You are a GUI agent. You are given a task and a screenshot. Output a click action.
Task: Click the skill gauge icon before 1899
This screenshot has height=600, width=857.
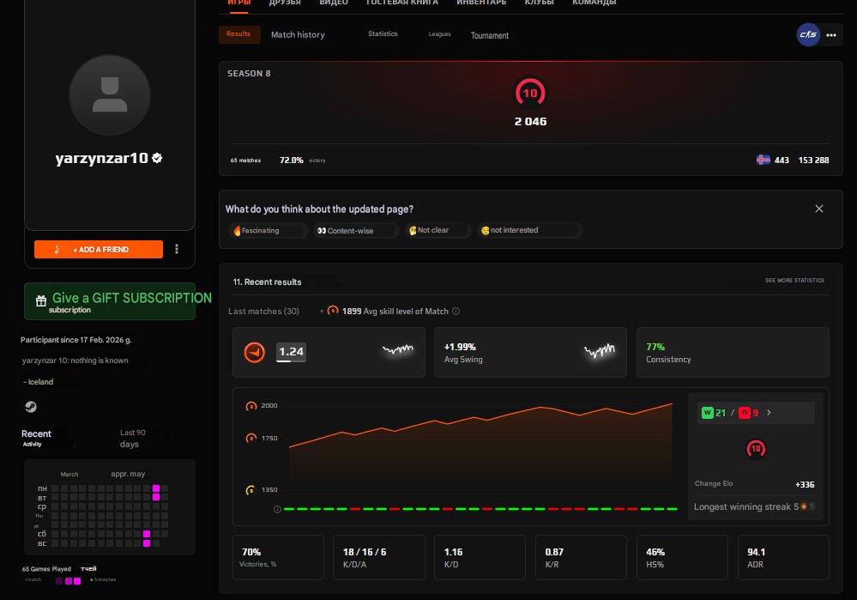coord(333,311)
